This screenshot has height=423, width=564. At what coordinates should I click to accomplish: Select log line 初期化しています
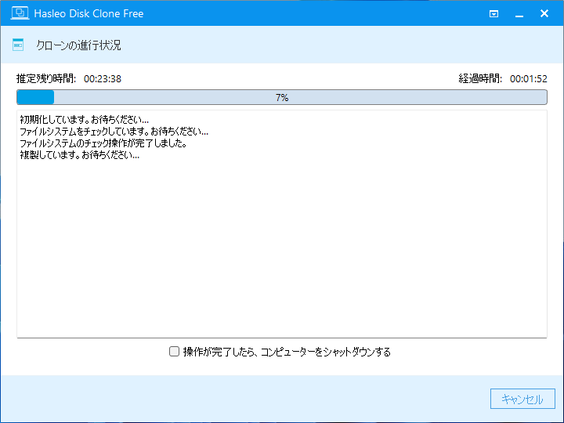pyautogui.click(x=84, y=119)
